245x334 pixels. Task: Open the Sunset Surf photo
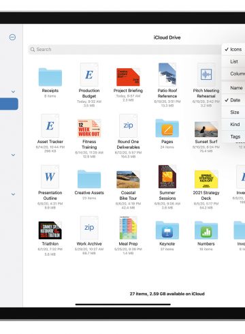click(206, 130)
